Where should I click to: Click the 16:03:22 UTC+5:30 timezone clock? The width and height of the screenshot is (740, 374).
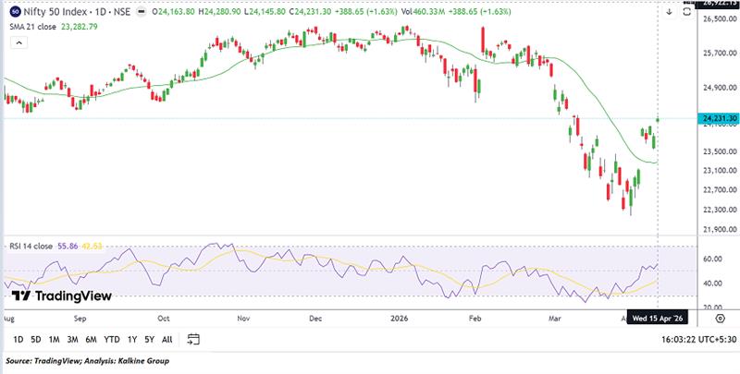tap(698, 339)
